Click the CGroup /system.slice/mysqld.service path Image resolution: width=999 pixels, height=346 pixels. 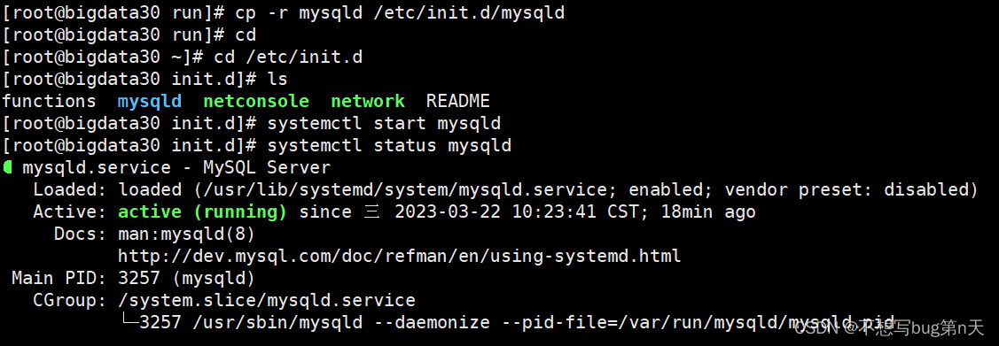pos(266,300)
